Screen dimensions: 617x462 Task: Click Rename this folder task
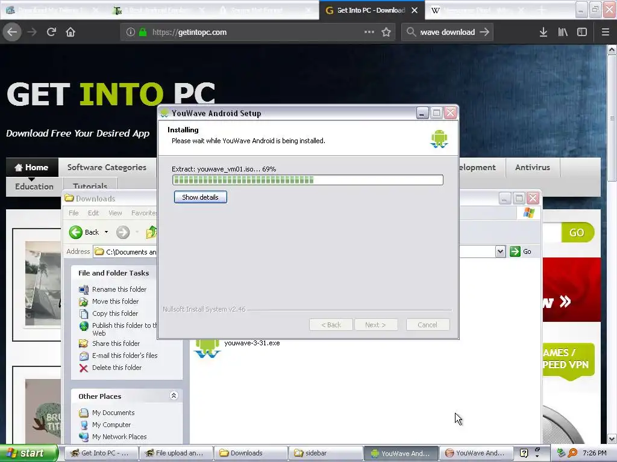[x=119, y=289]
